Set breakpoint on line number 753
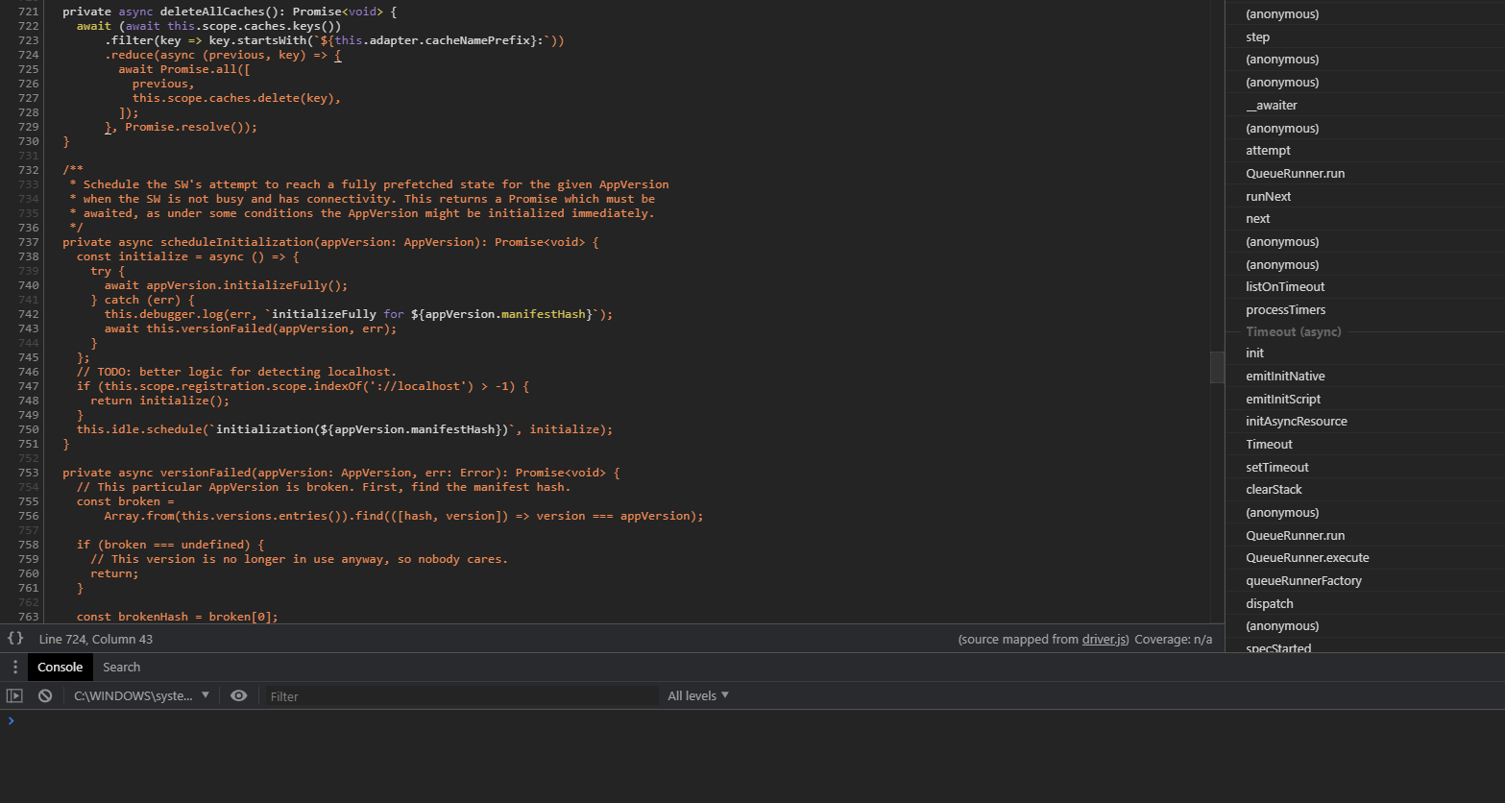 (29, 473)
